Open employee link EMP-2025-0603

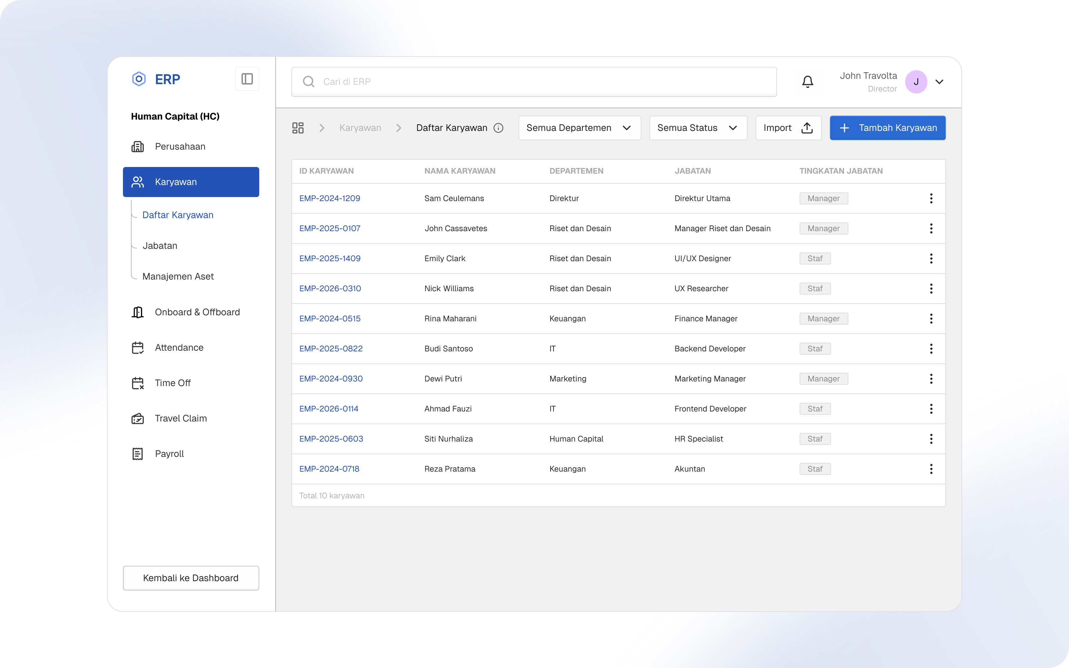tap(331, 439)
